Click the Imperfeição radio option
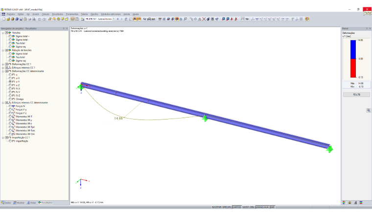The width and height of the screenshot is (372, 216). tap(10, 141)
